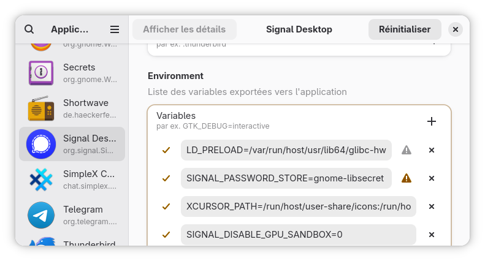
Task: Open the hamburger main menu
Action: (x=115, y=29)
